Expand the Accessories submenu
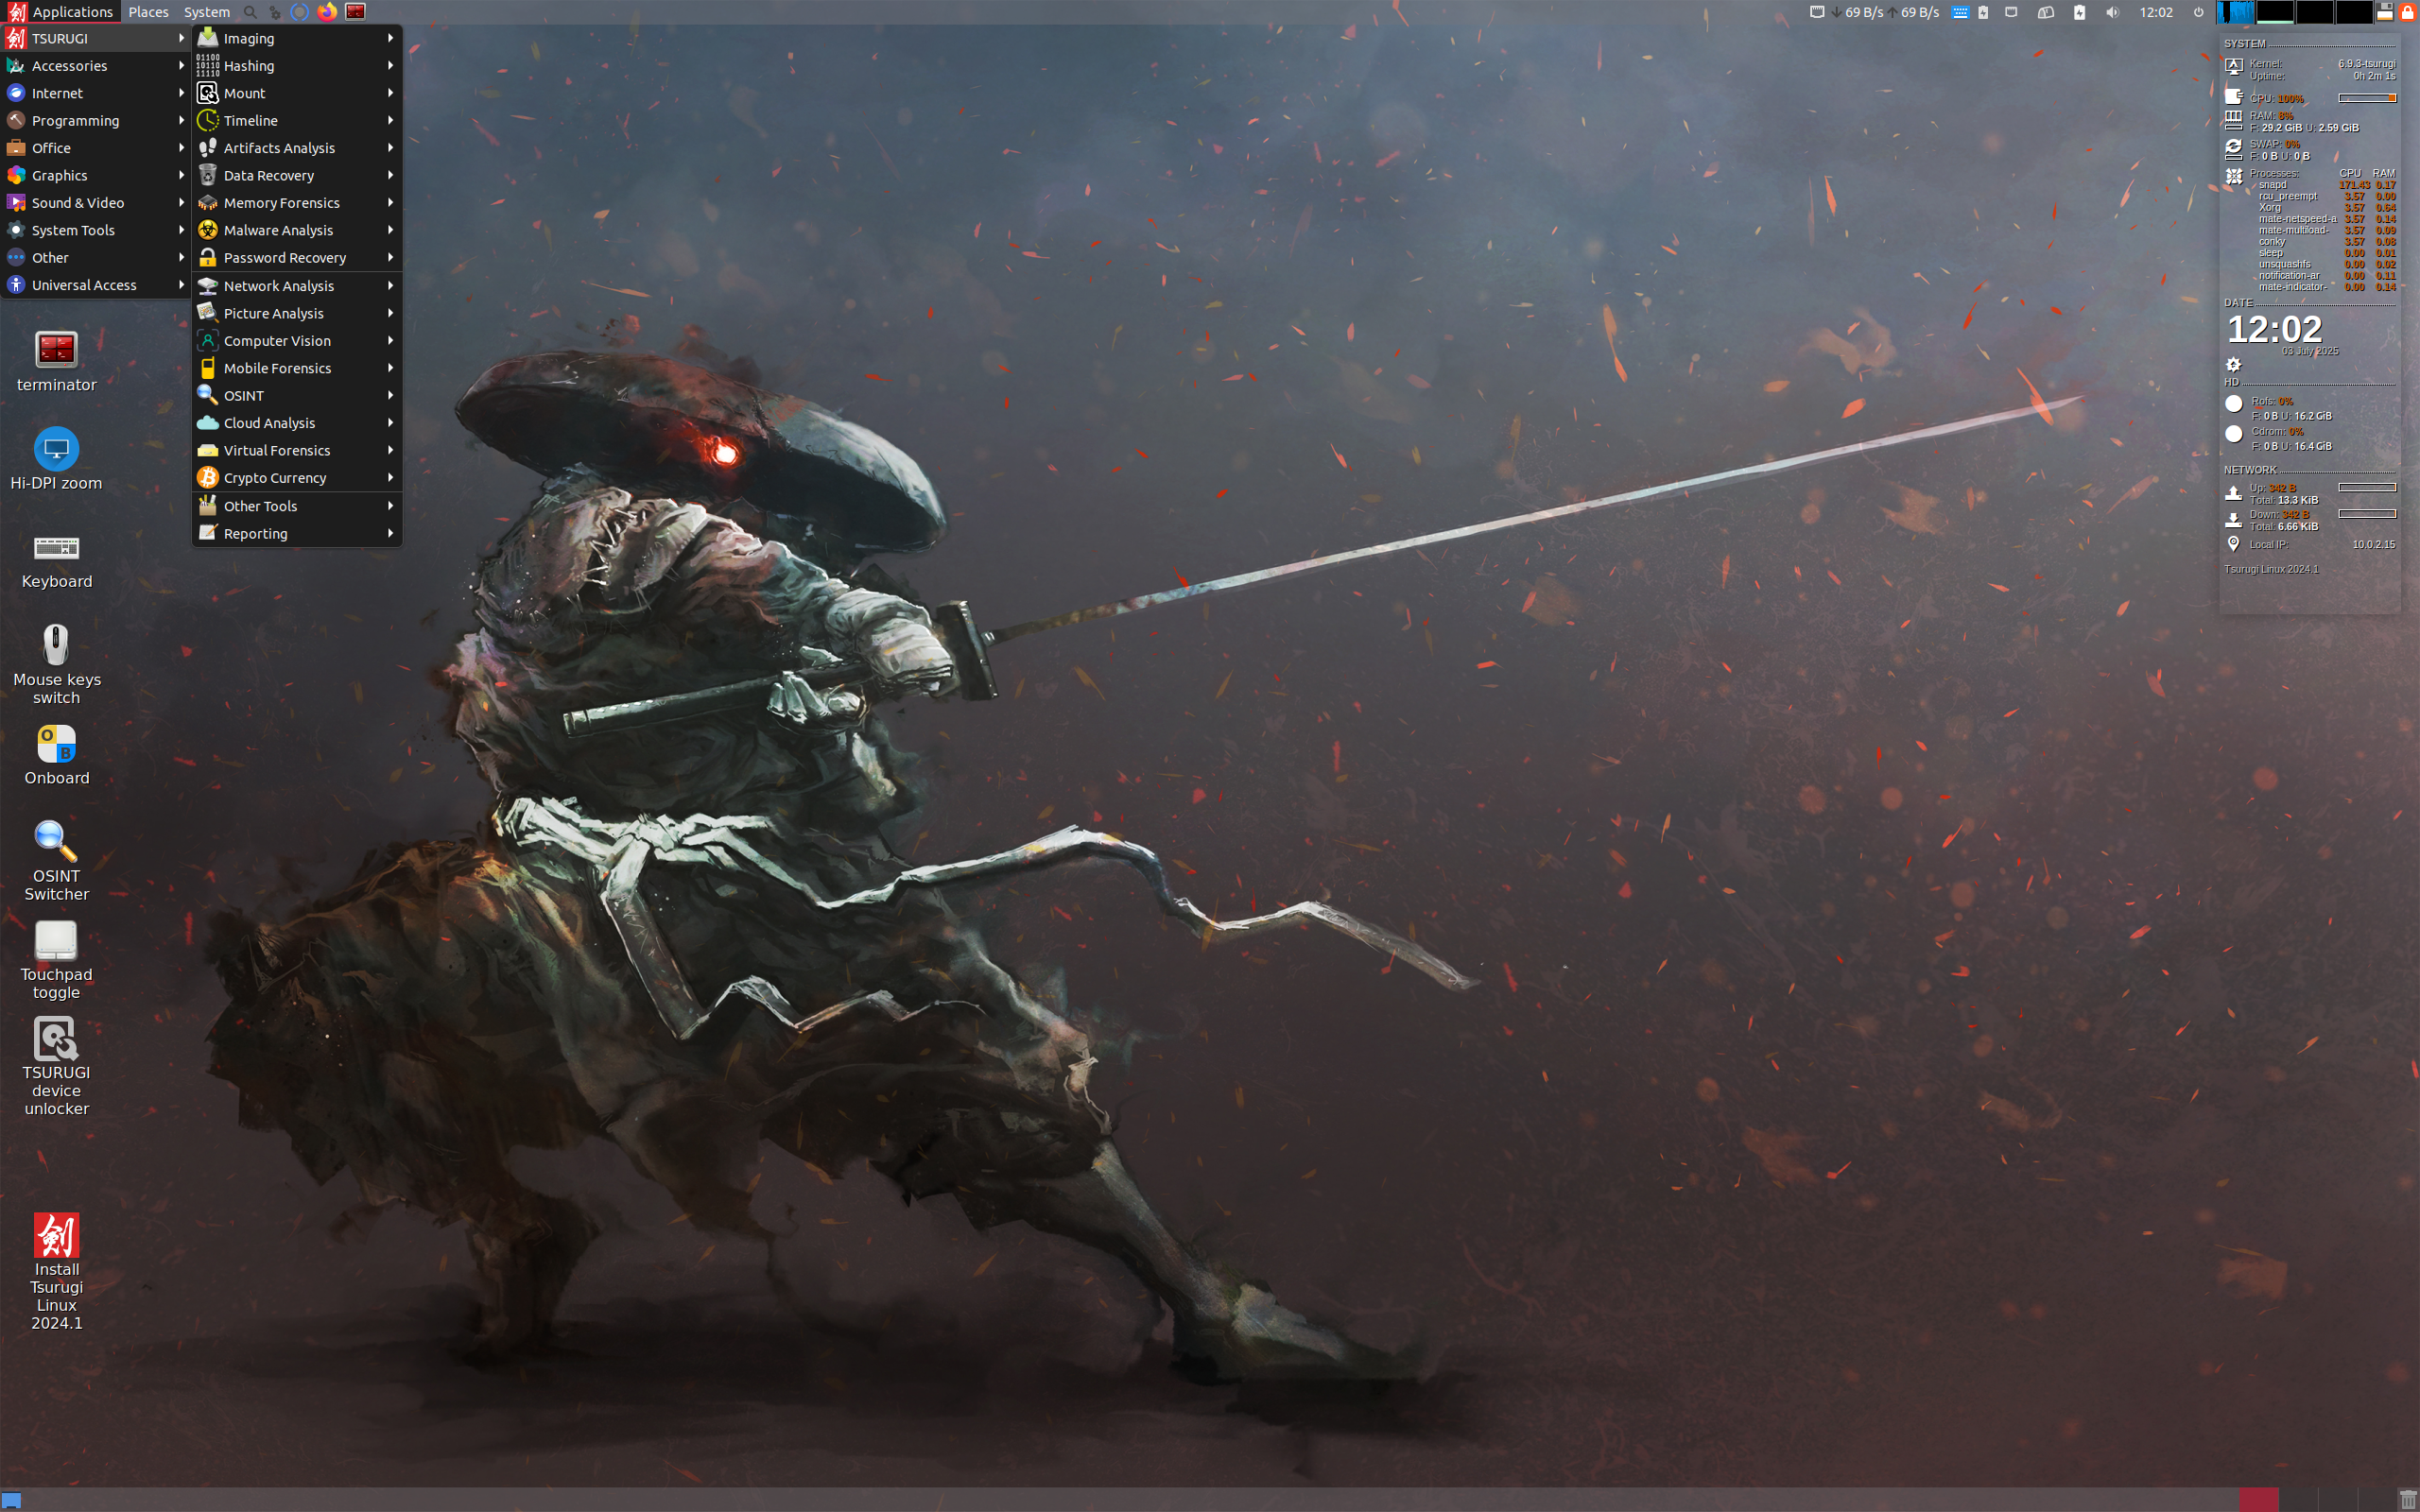This screenshot has width=2420, height=1512. [x=96, y=66]
